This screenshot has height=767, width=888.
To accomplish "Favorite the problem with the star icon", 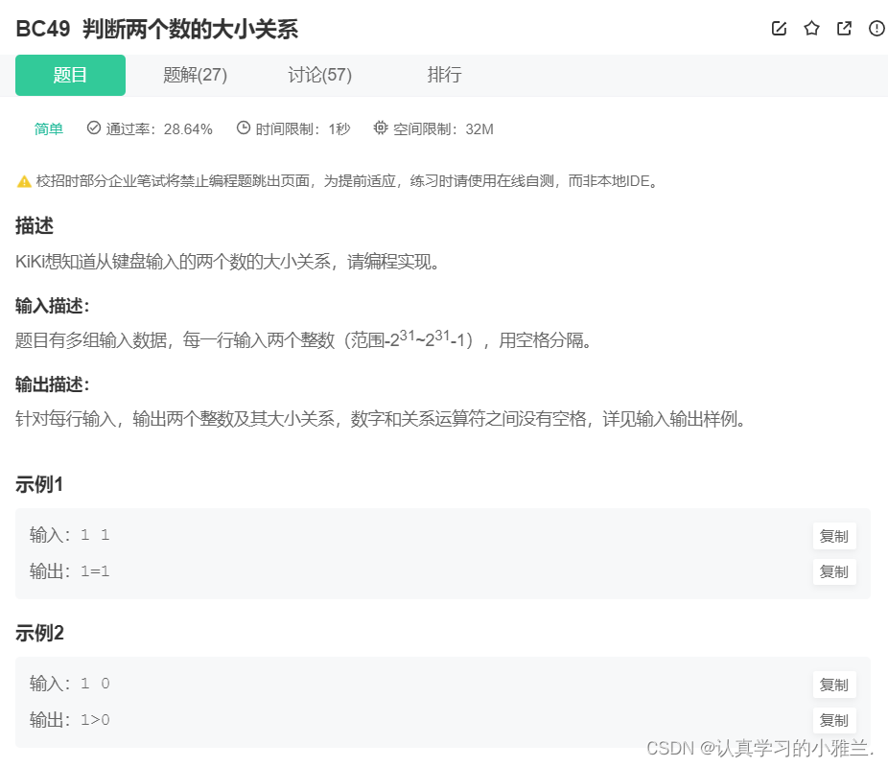I will pos(811,29).
